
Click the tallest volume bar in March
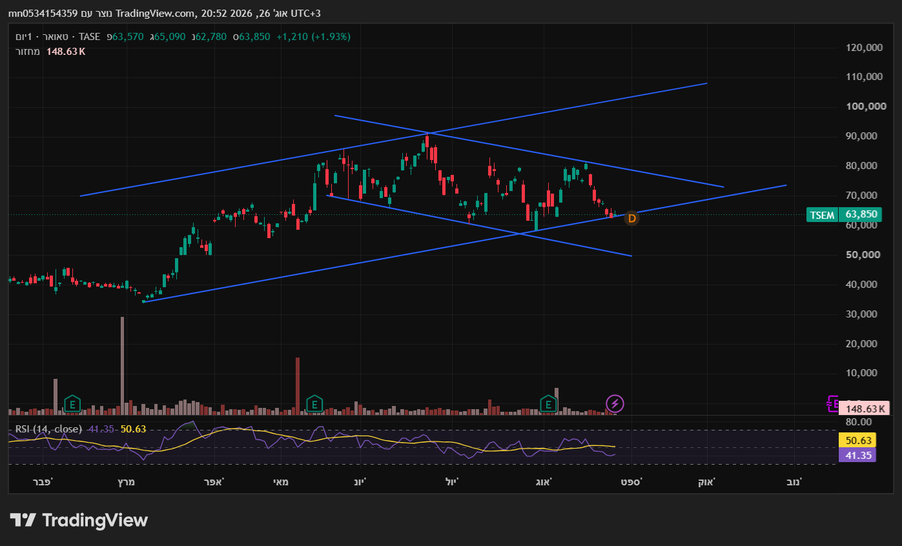click(122, 365)
